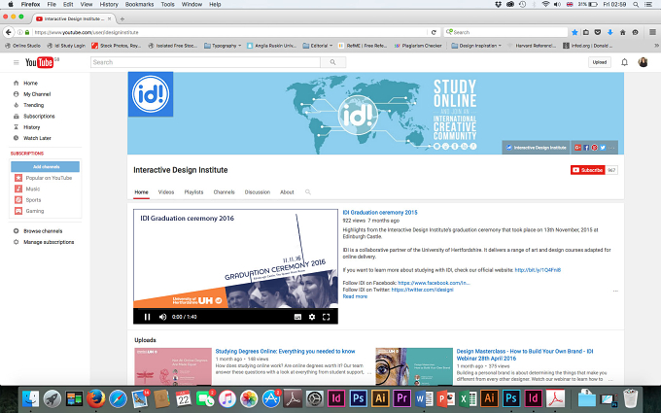
Task: Open the Bookmarks menu in the Firefox menu bar
Action: (x=140, y=4)
